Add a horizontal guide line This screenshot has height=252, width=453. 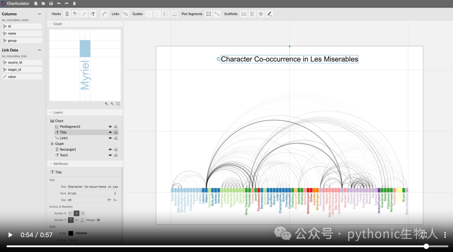[148, 14]
